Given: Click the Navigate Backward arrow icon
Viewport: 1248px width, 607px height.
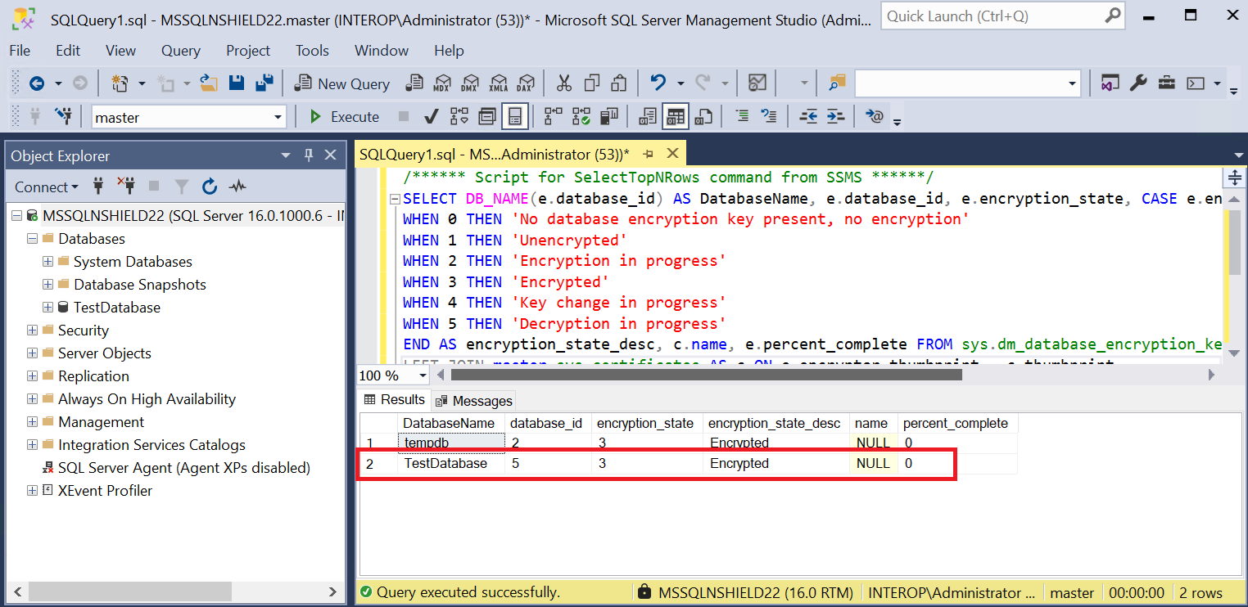Looking at the screenshot, I should (36, 83).
